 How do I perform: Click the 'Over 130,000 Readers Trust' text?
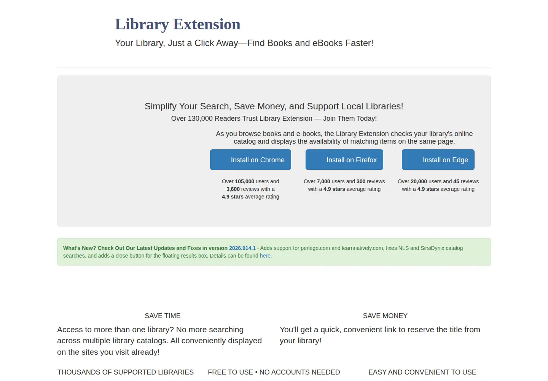tap(274, 118)
